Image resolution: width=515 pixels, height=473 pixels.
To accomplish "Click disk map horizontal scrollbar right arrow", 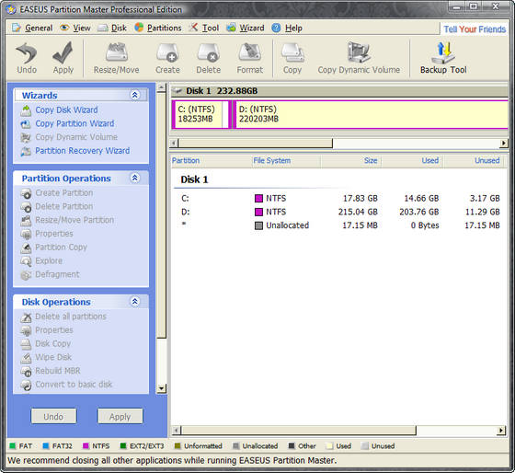I will [504, 144].
